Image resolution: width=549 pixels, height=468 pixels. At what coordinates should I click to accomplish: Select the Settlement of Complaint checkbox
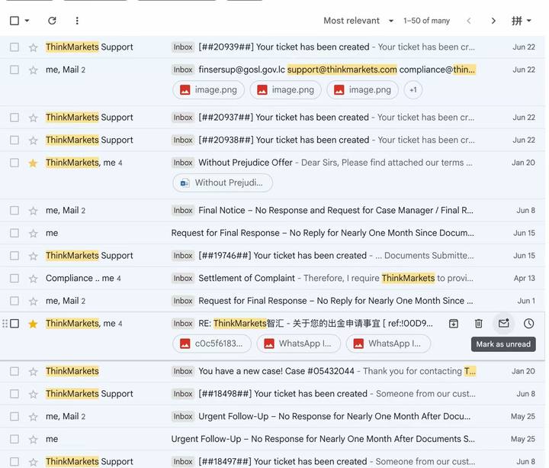point(14,278)
